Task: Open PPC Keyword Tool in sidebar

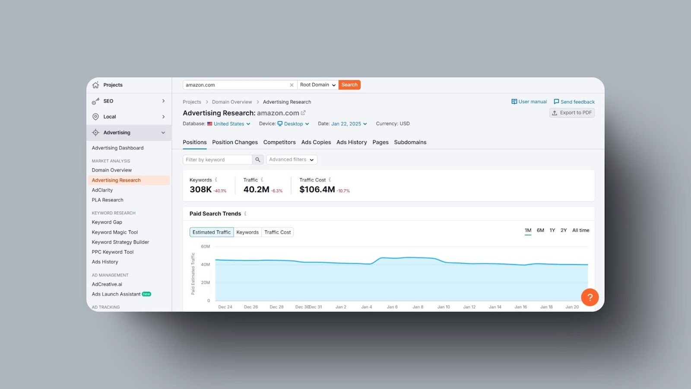Action: point(113,252)
